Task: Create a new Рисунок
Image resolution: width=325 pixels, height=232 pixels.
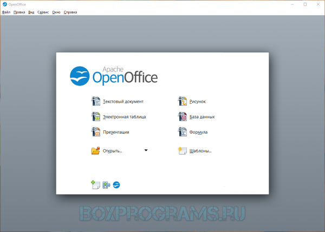Action: click(198, 102)
